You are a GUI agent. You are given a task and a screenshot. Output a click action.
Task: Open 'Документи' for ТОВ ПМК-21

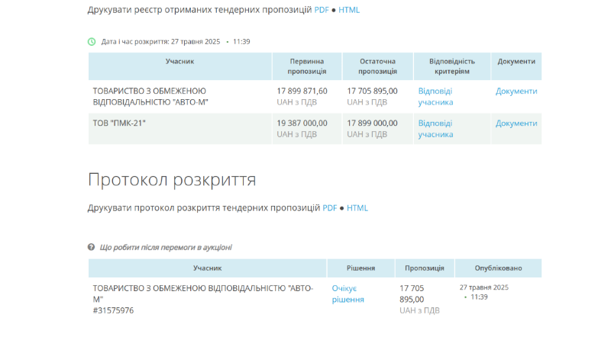tap(516, 123)
